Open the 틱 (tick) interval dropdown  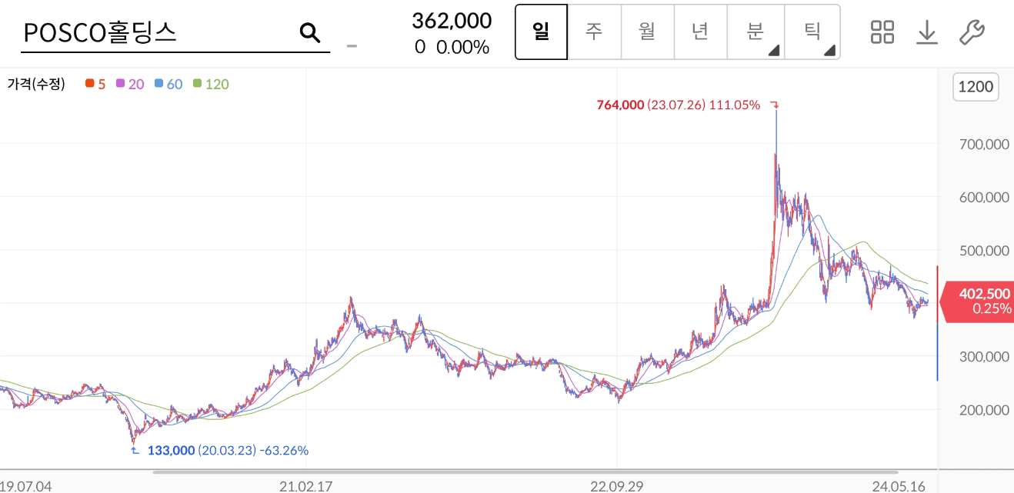tap(812, 32)
